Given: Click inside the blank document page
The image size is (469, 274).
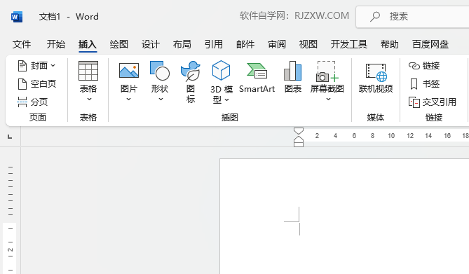Looking at the screenshot, I should (x=344, y=217).
